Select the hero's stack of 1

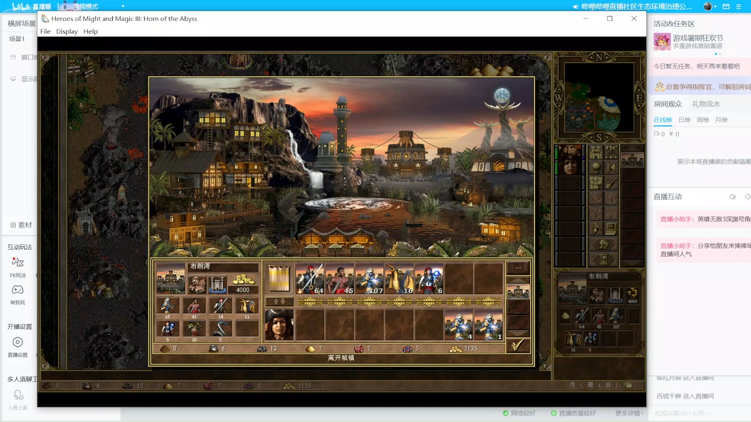click(x=488, y=325)
